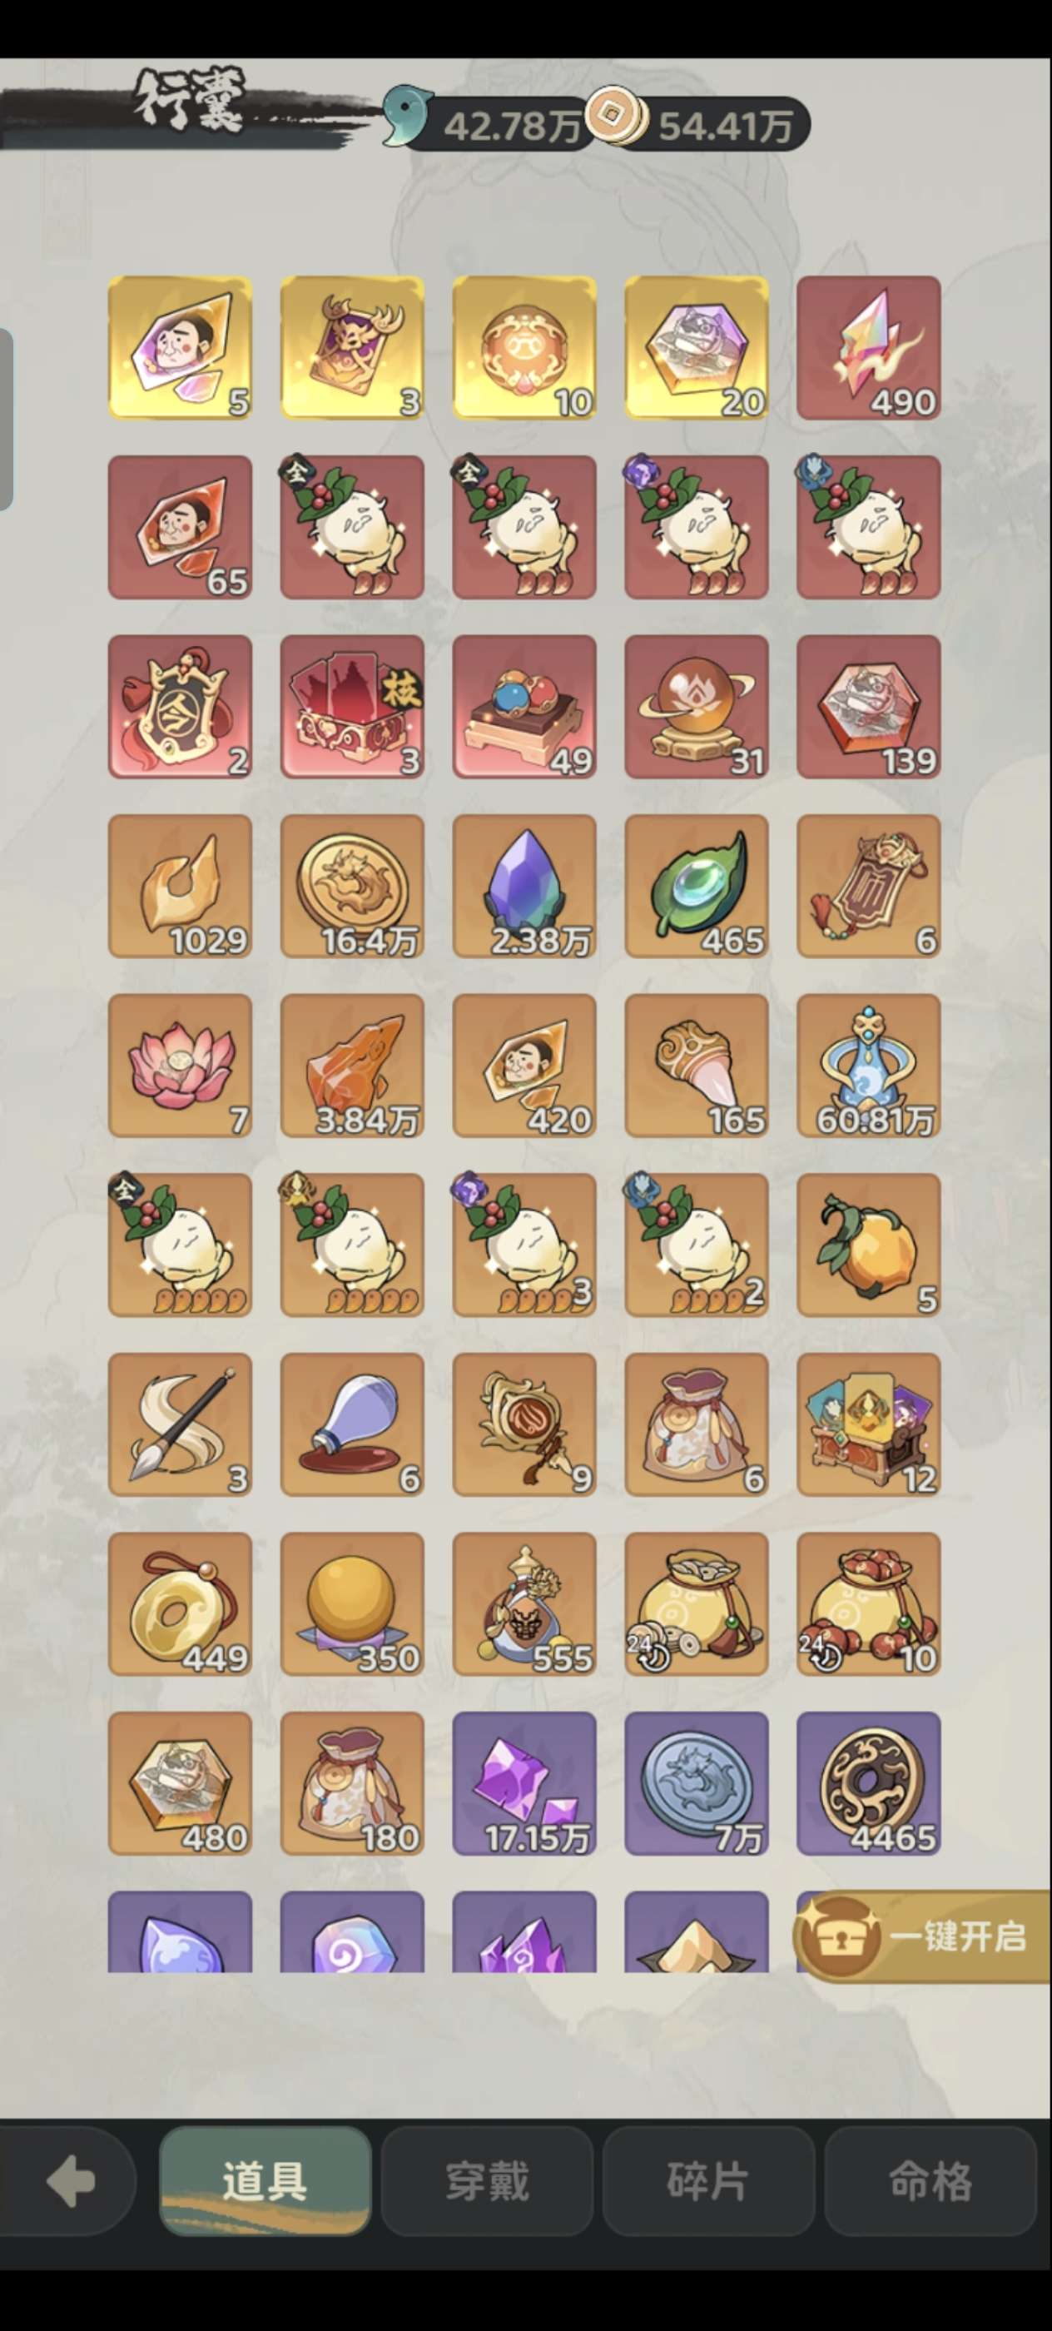Tap the copper coin currency 54.41万
Viewport: 1052px width, 2331px height.
pyautogui.click(x=698, y=122)
